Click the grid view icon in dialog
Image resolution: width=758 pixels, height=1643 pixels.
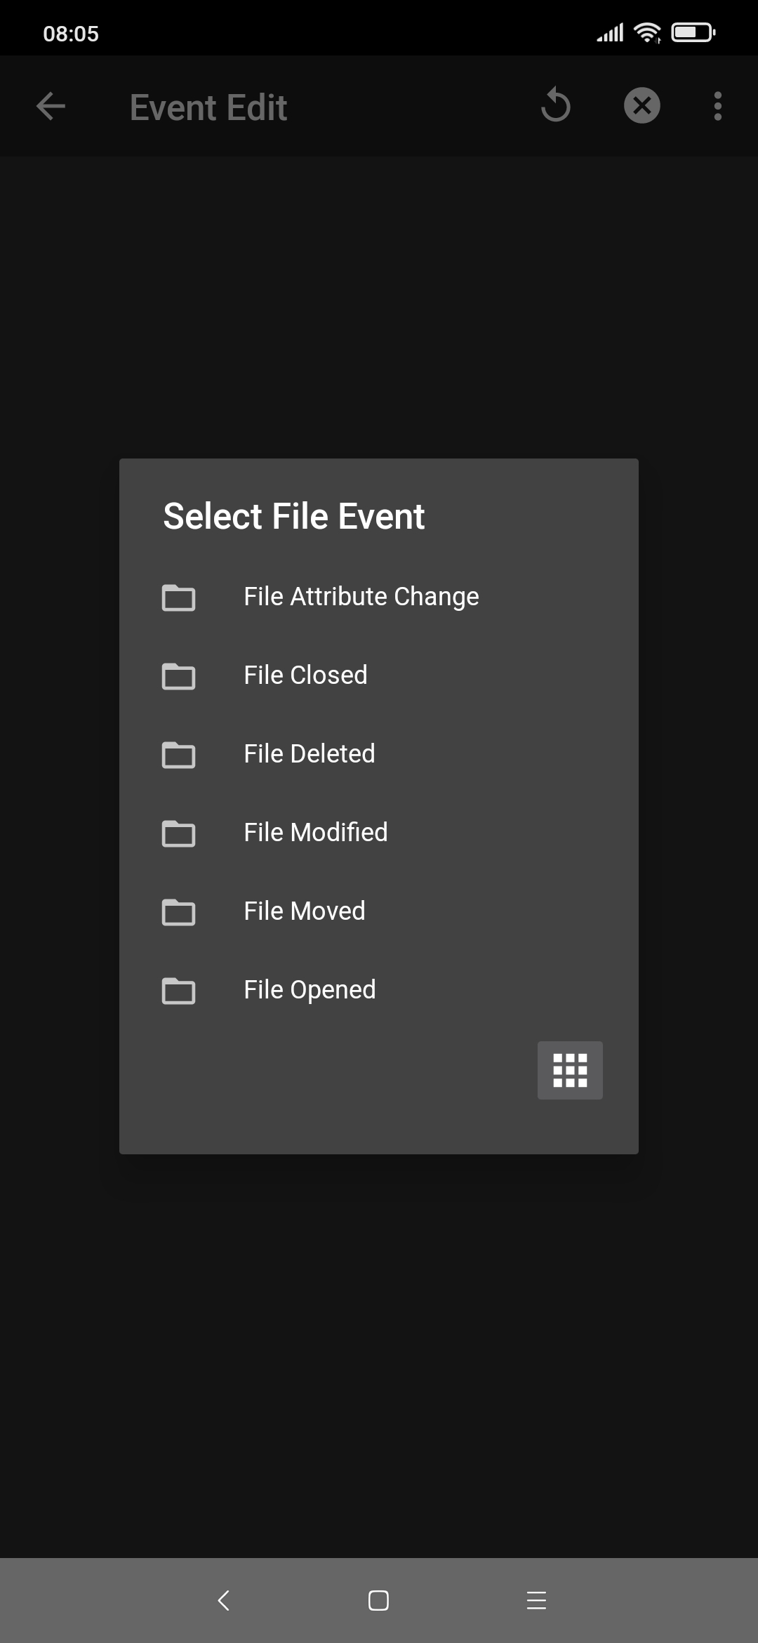(x=570, y=1070)
